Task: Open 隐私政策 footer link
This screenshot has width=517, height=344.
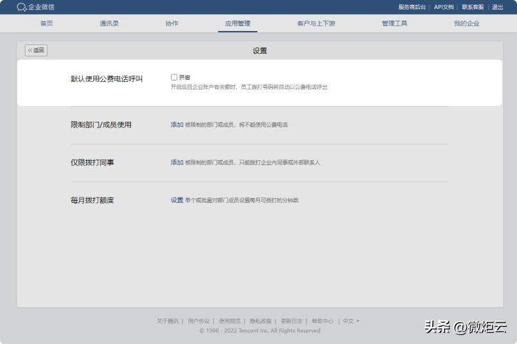Action: [261, 321]
